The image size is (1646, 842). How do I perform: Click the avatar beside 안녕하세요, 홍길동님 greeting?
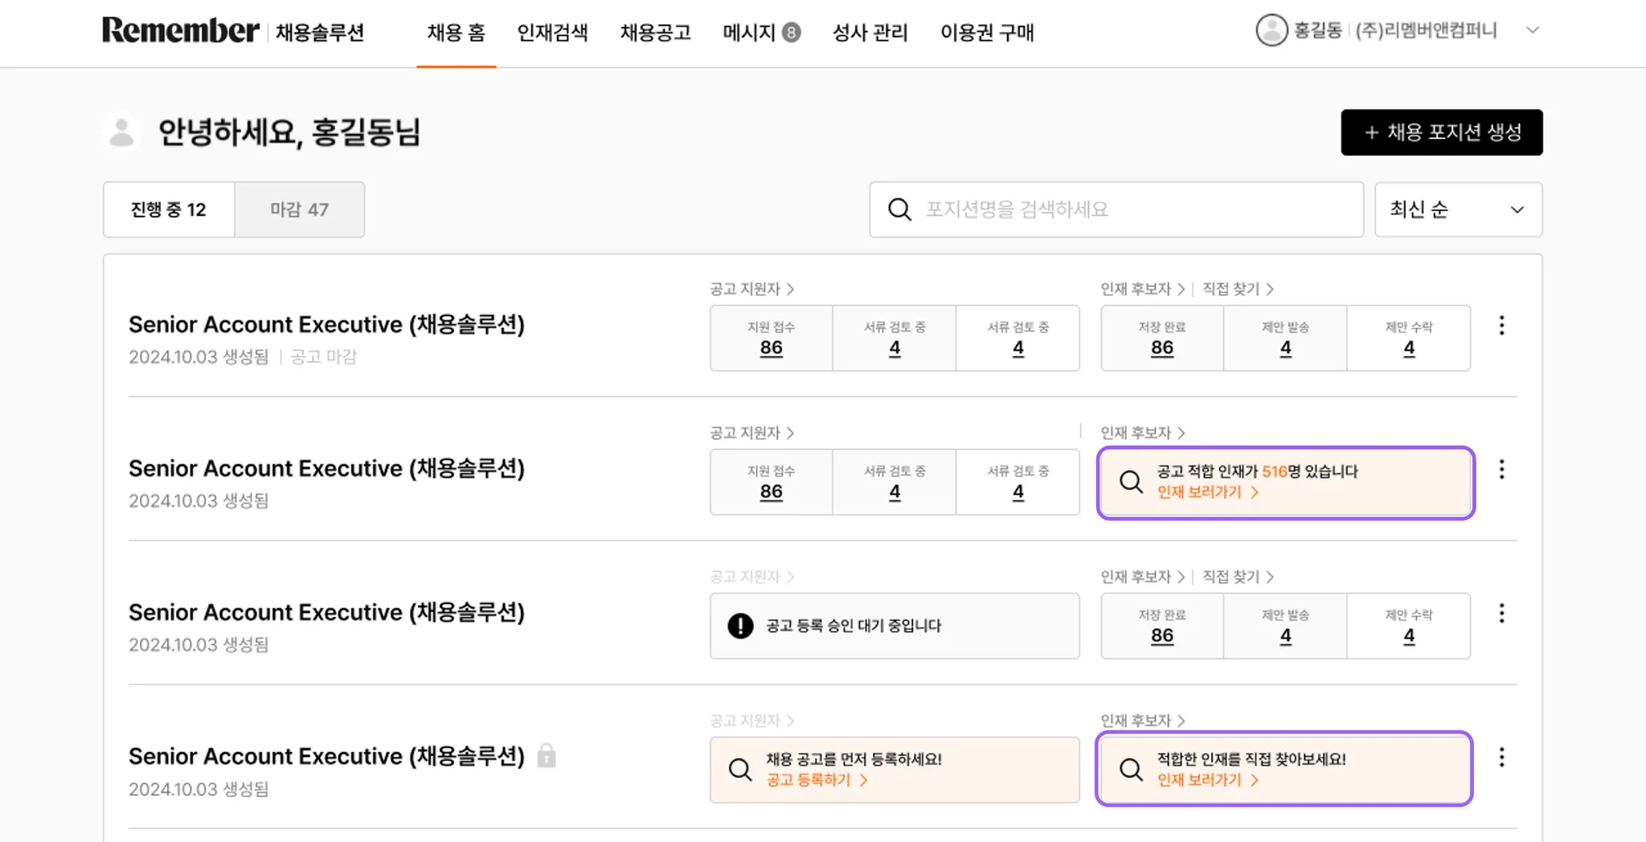click(121, 133)
